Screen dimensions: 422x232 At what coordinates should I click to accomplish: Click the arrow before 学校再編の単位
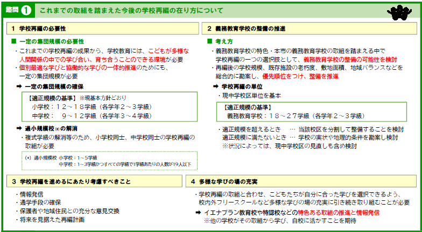click(x=216, y=86)
